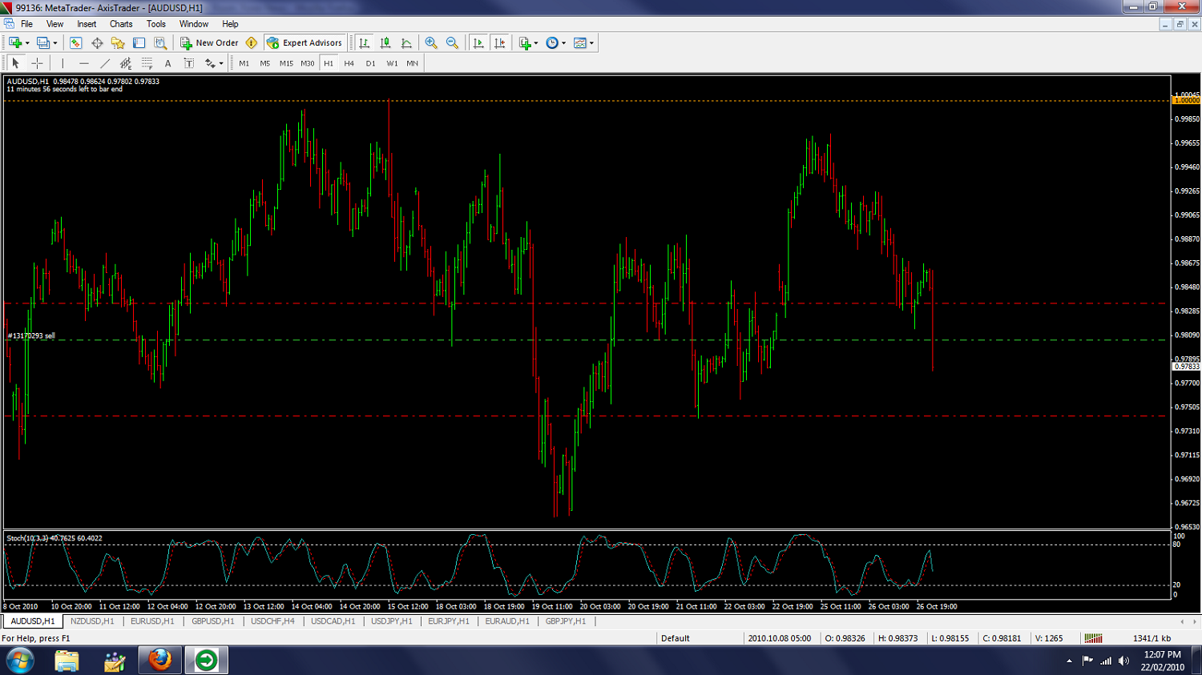Open Firefox from the taskbar
The image size is (1202, 675).
point(159,661)
